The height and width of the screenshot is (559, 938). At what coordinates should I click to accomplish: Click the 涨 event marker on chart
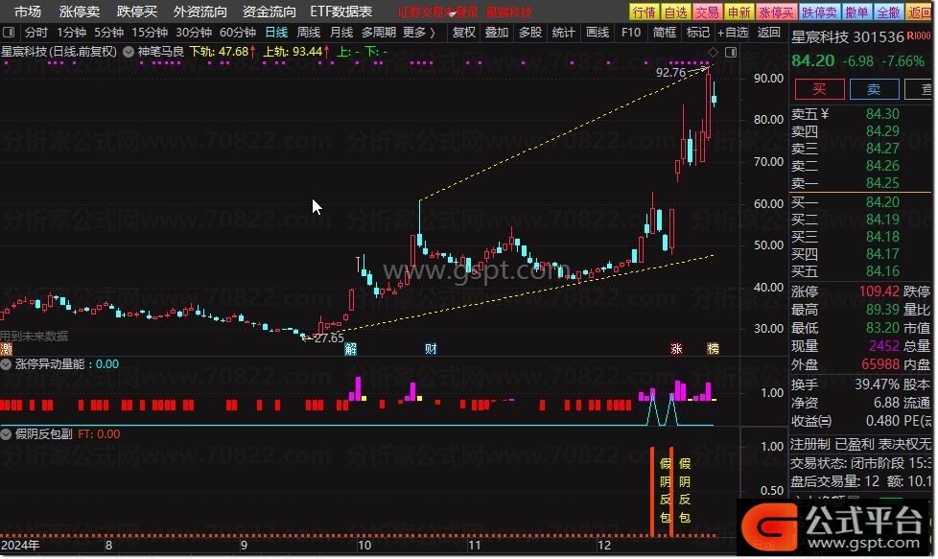click(676, 349)
